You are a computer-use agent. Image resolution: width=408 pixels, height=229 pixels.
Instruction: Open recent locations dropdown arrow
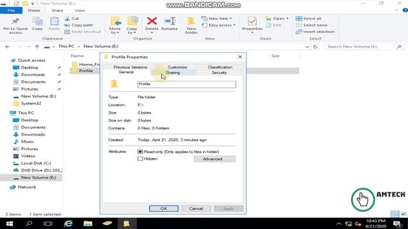click(29, 46)
